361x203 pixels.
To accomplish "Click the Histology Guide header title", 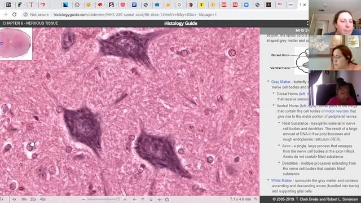I will coord(180,23).
